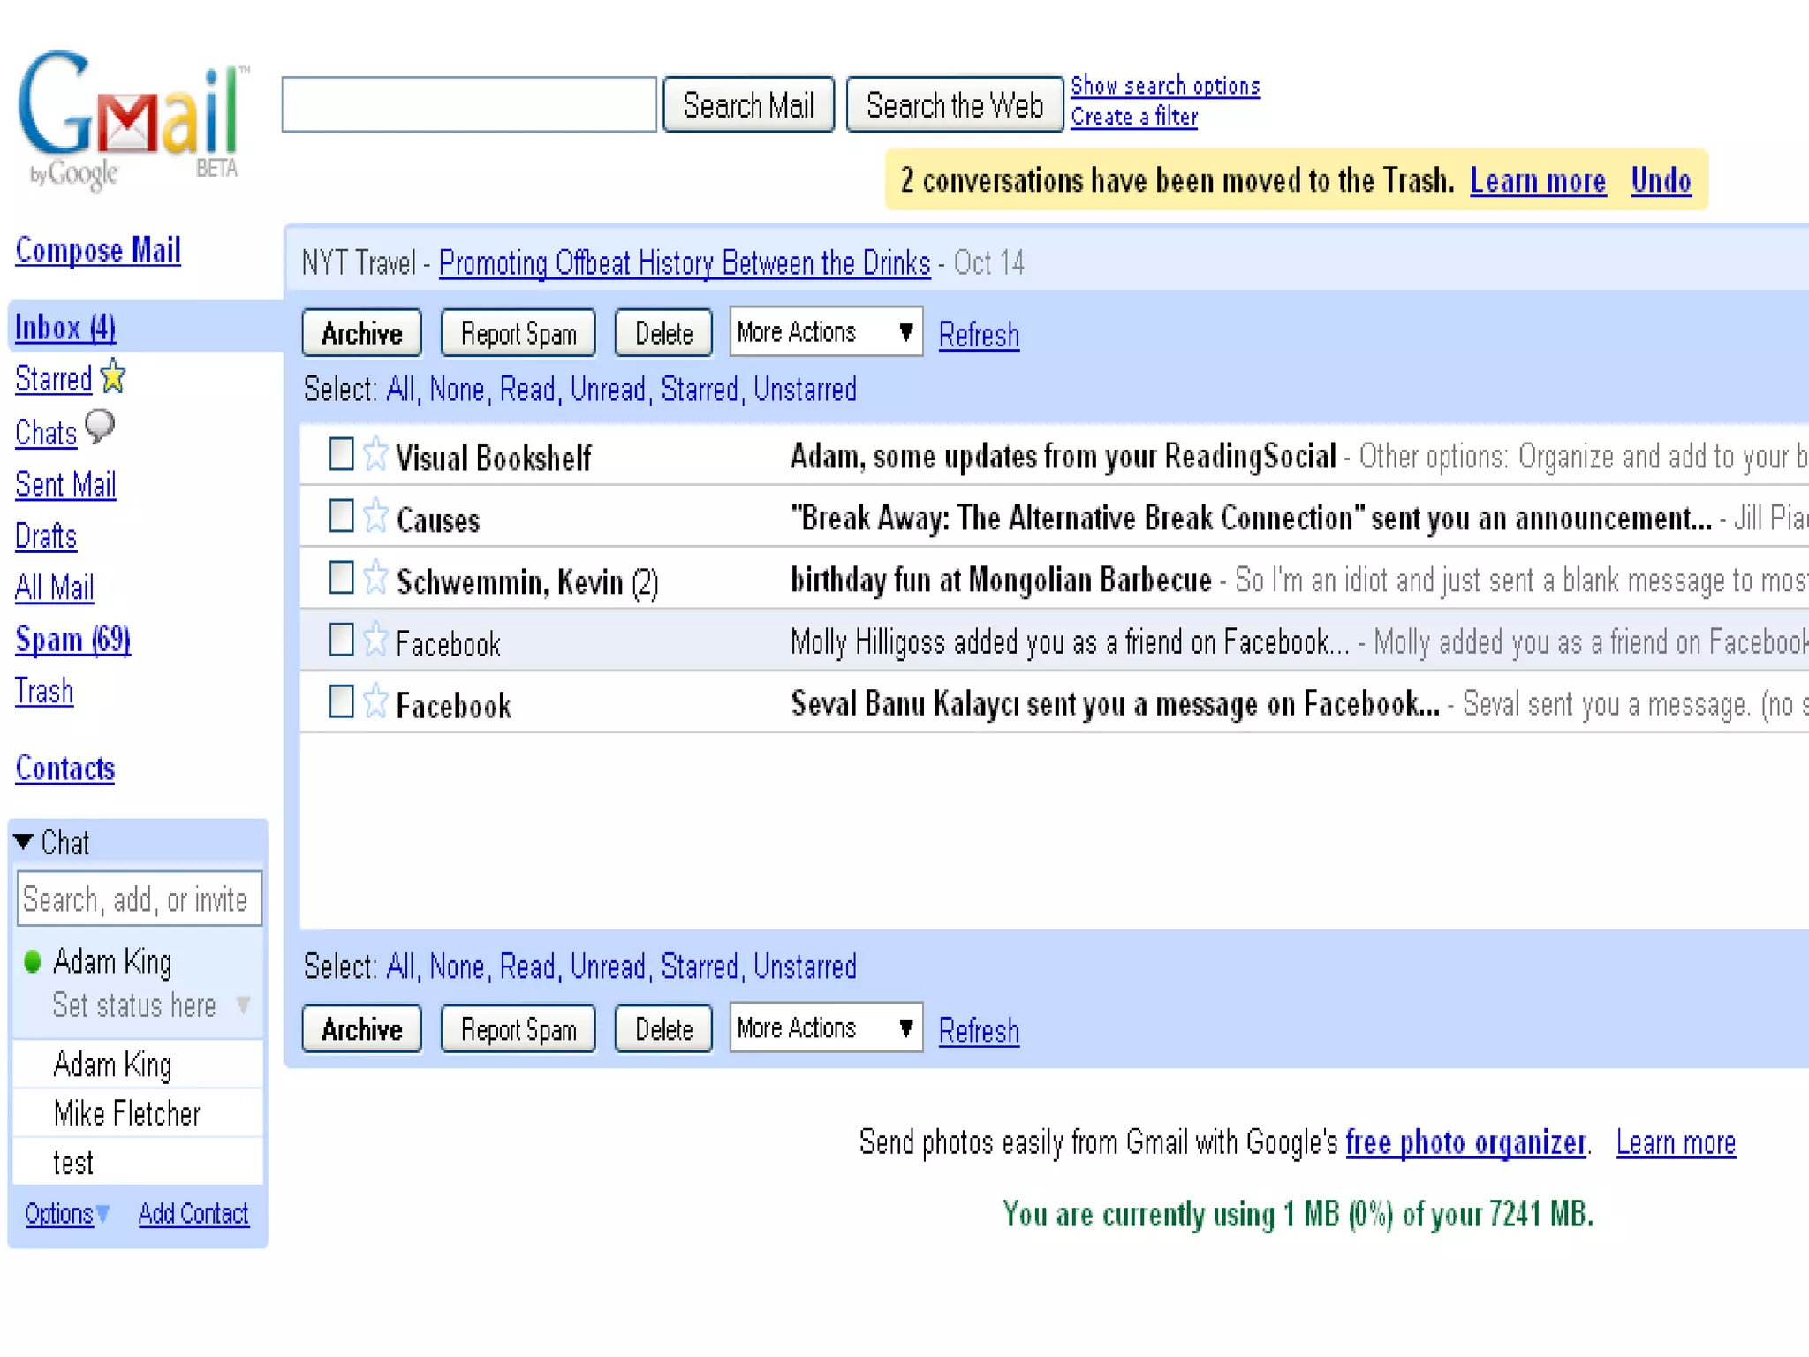This screenshot has width=1809, height=1357.
Task: Collapse the Chat panel triangle
Action: (x=24, y=842)
